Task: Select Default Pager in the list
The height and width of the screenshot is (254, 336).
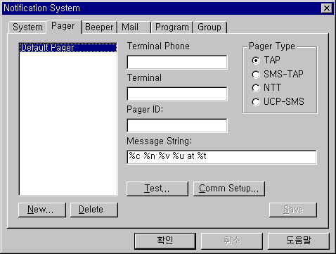Action: [68, 48]
